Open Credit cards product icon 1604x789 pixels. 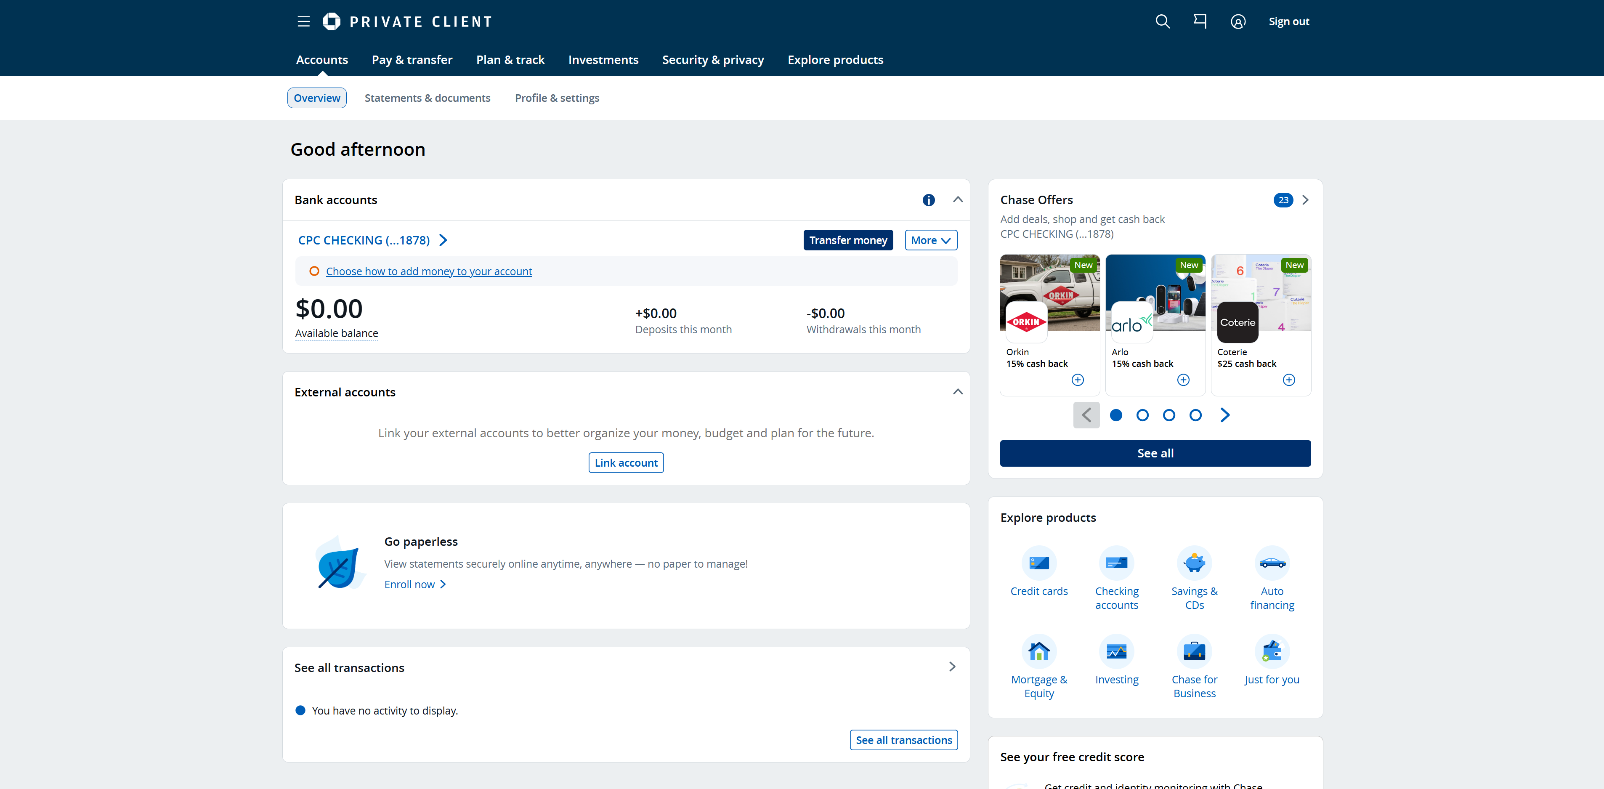pos(1038,563)
